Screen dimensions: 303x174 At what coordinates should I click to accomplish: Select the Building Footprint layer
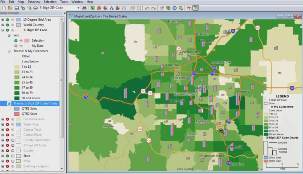[36, 166]
